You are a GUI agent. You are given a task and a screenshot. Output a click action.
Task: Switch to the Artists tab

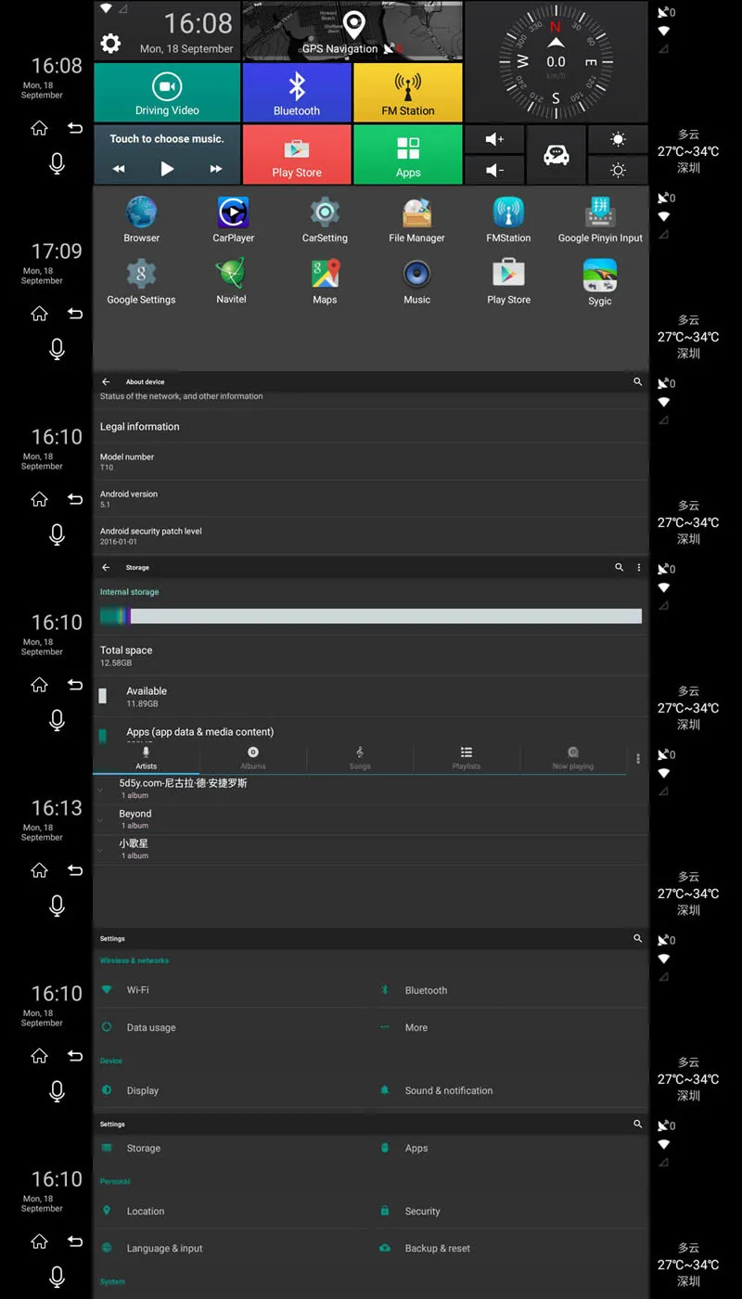[146, 757]
